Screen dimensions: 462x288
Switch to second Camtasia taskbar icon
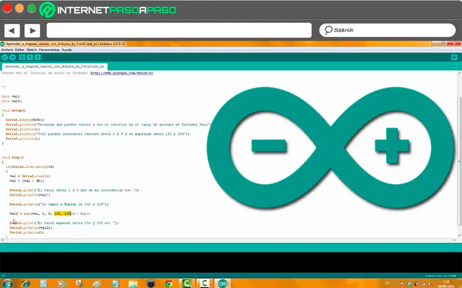point(204,283)
